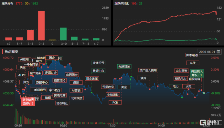
Task: Click the red limit-up count 166
Action: point(134,4)
